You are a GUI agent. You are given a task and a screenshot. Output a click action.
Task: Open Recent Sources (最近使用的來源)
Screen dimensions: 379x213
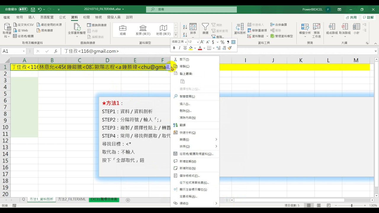(49, 25)
